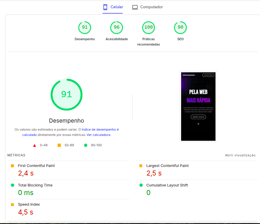Click the green circle 90–100 legend
Image resolution: width=260 pixels, height=224 pixels.
(x=86, y=145)
